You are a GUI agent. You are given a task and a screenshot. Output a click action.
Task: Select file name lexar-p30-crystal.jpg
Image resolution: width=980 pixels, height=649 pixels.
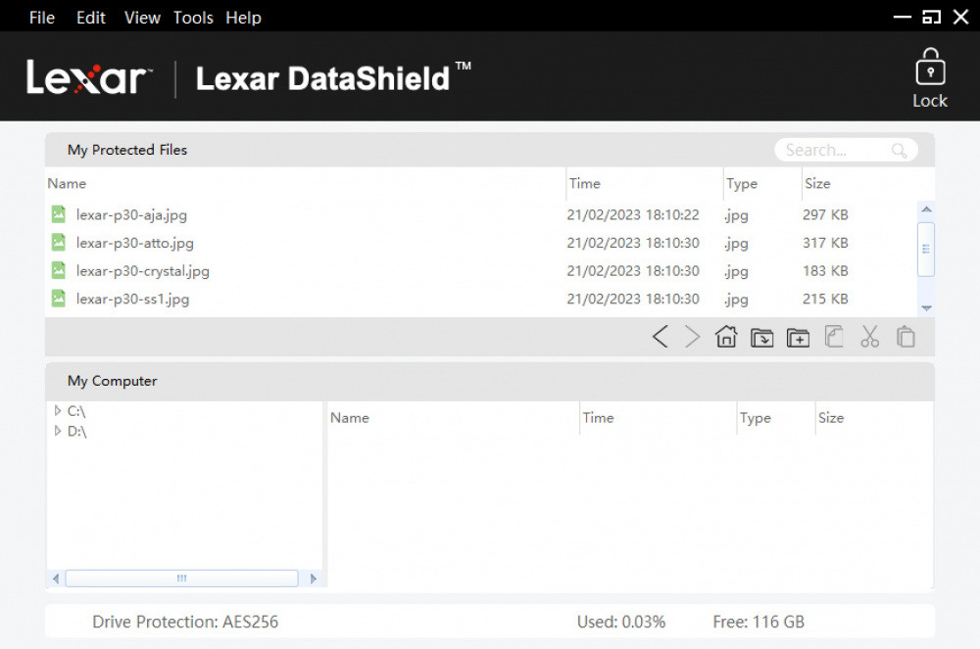click(x=142, y=271)
